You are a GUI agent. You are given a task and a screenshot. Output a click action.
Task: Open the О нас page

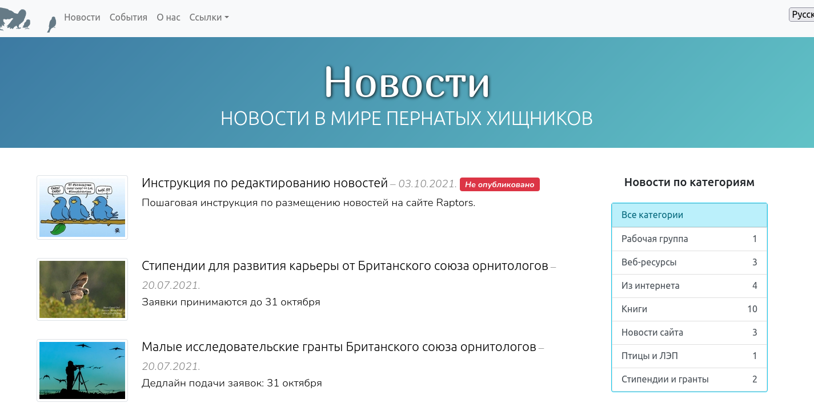[169, 18]
